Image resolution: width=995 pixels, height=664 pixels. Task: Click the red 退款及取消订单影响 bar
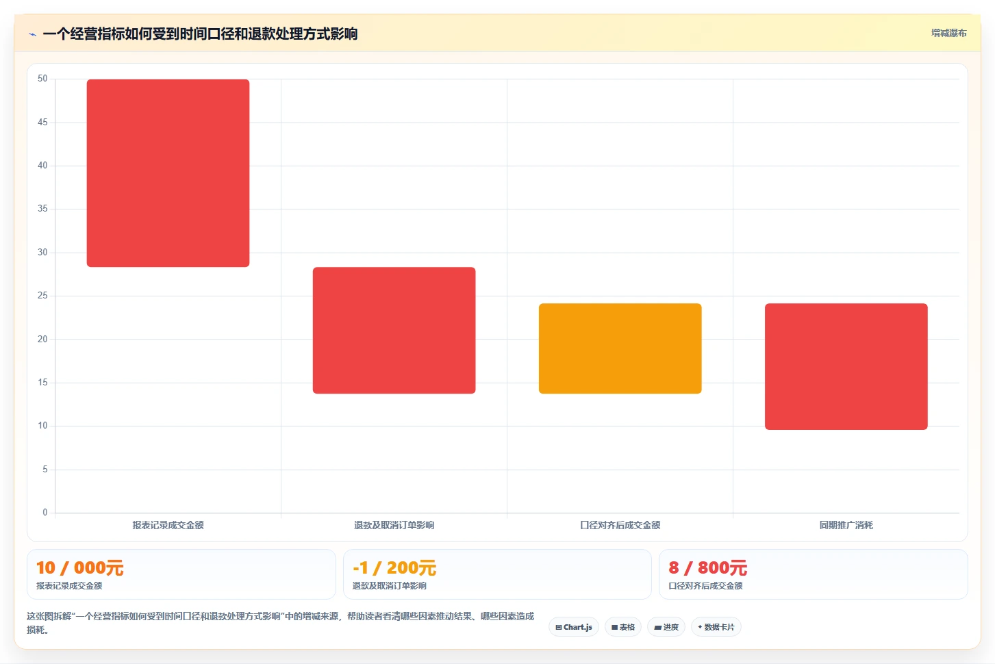pyautogui.click(x=394, y=330)
